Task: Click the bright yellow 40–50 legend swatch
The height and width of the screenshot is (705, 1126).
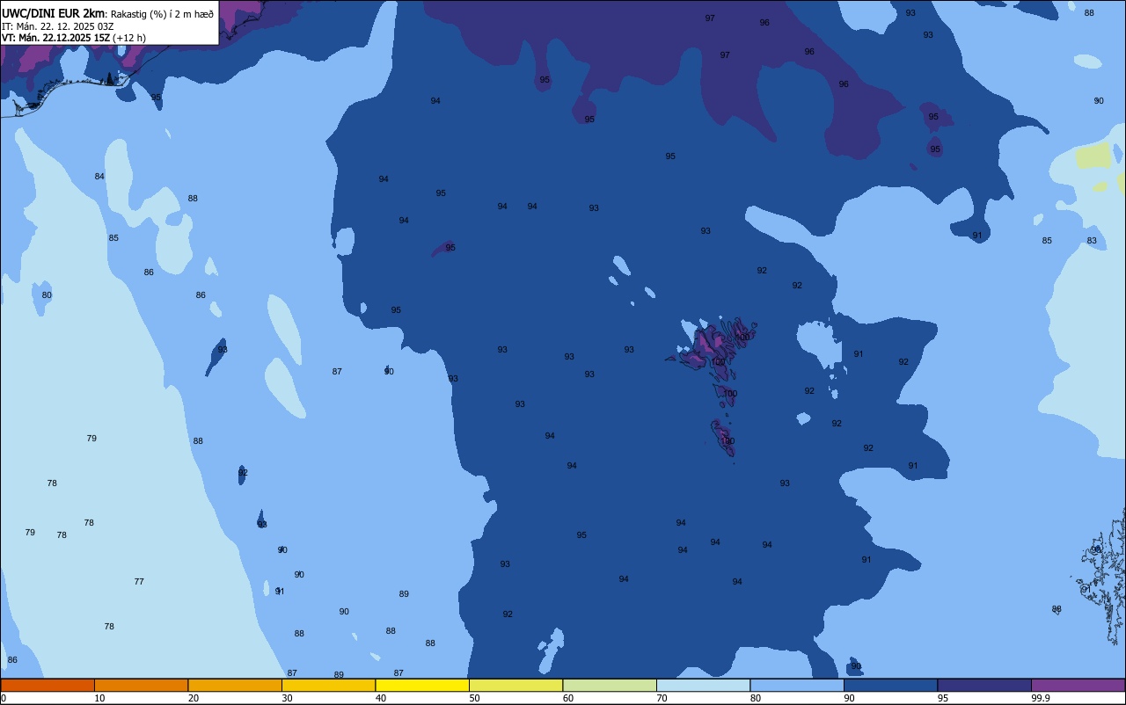Action: point(422,685)
